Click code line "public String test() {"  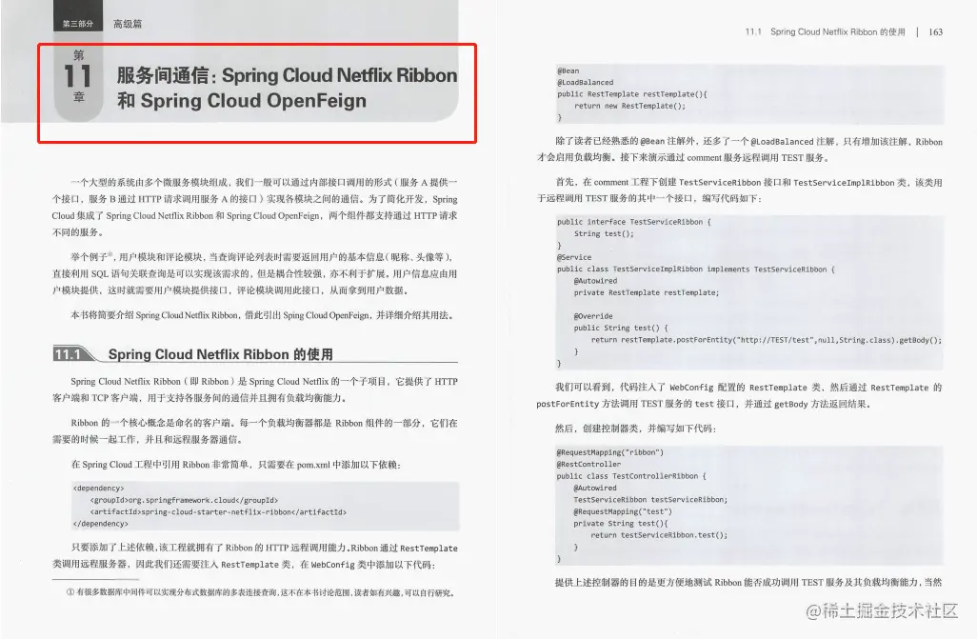coord(621,328)
